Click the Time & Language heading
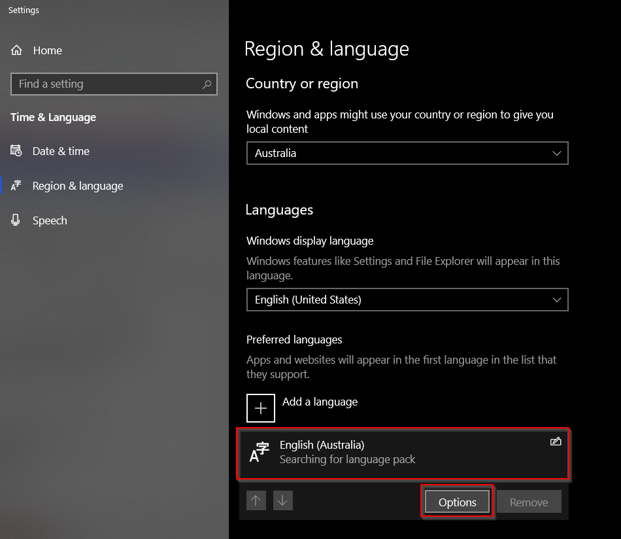This screenshot has width=621, height=539. 54,117
